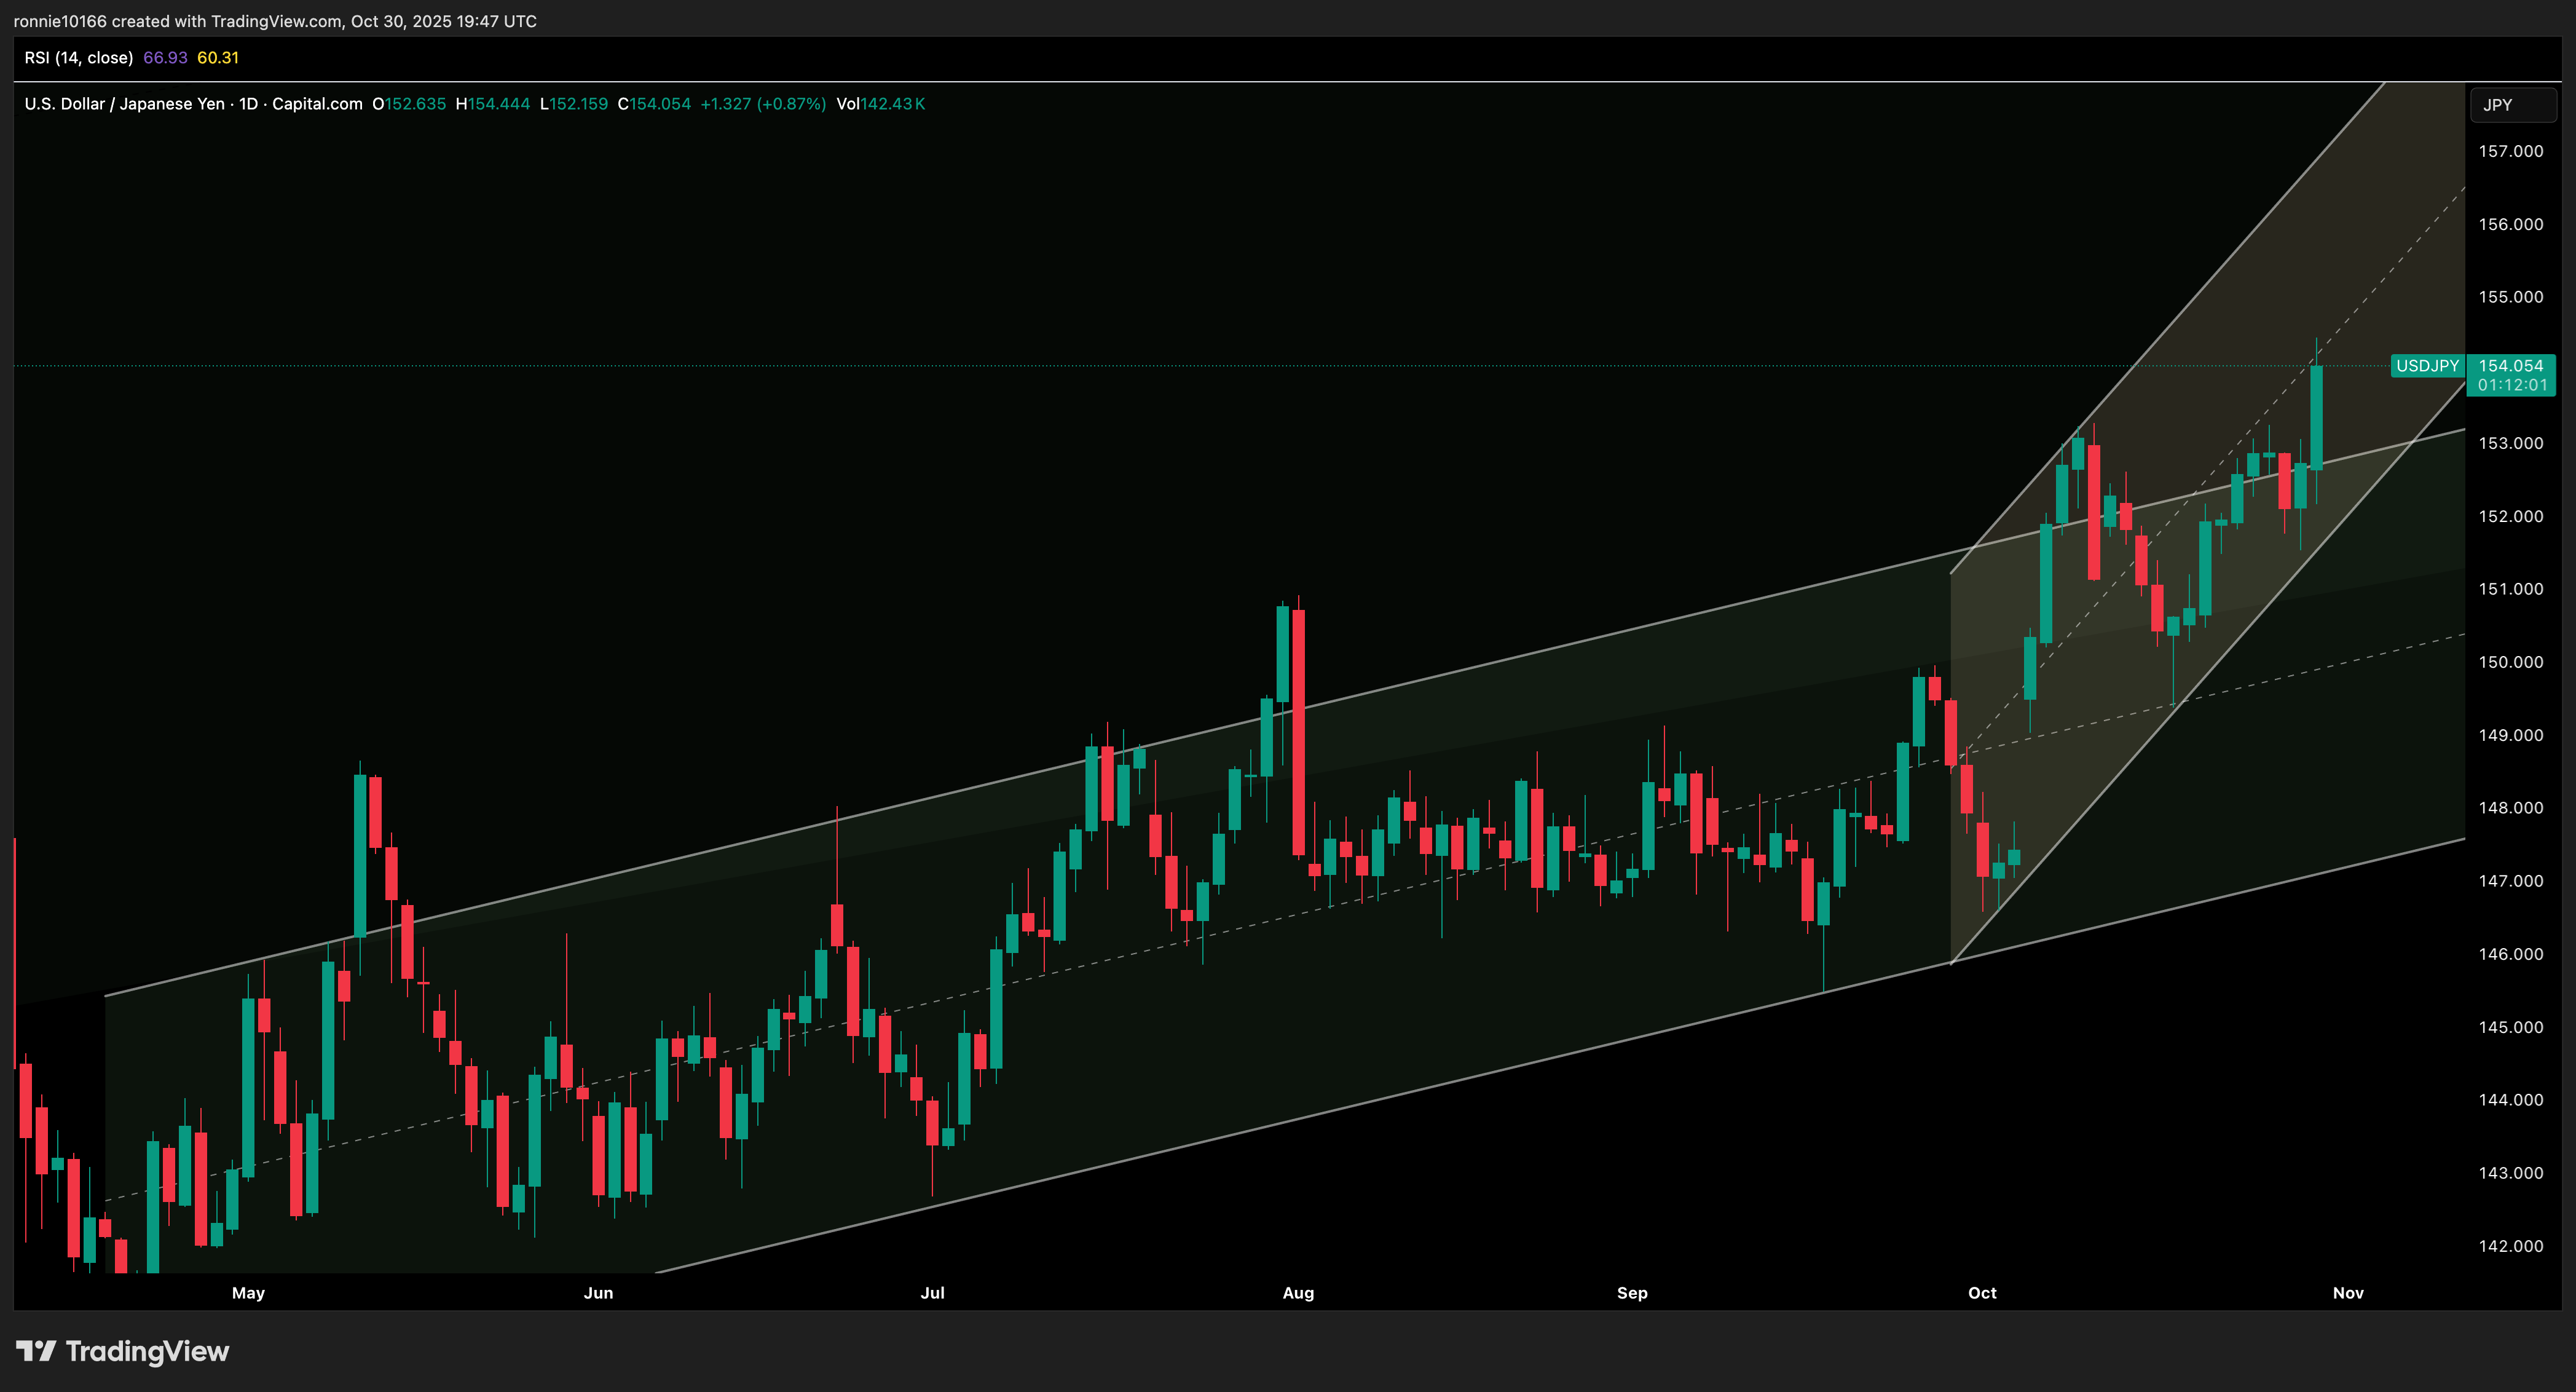This screenshot has width=2576, height=1392.
Task: Click the yellow RSI smoothing value 60.31
Action: click(x=218, y=57)
